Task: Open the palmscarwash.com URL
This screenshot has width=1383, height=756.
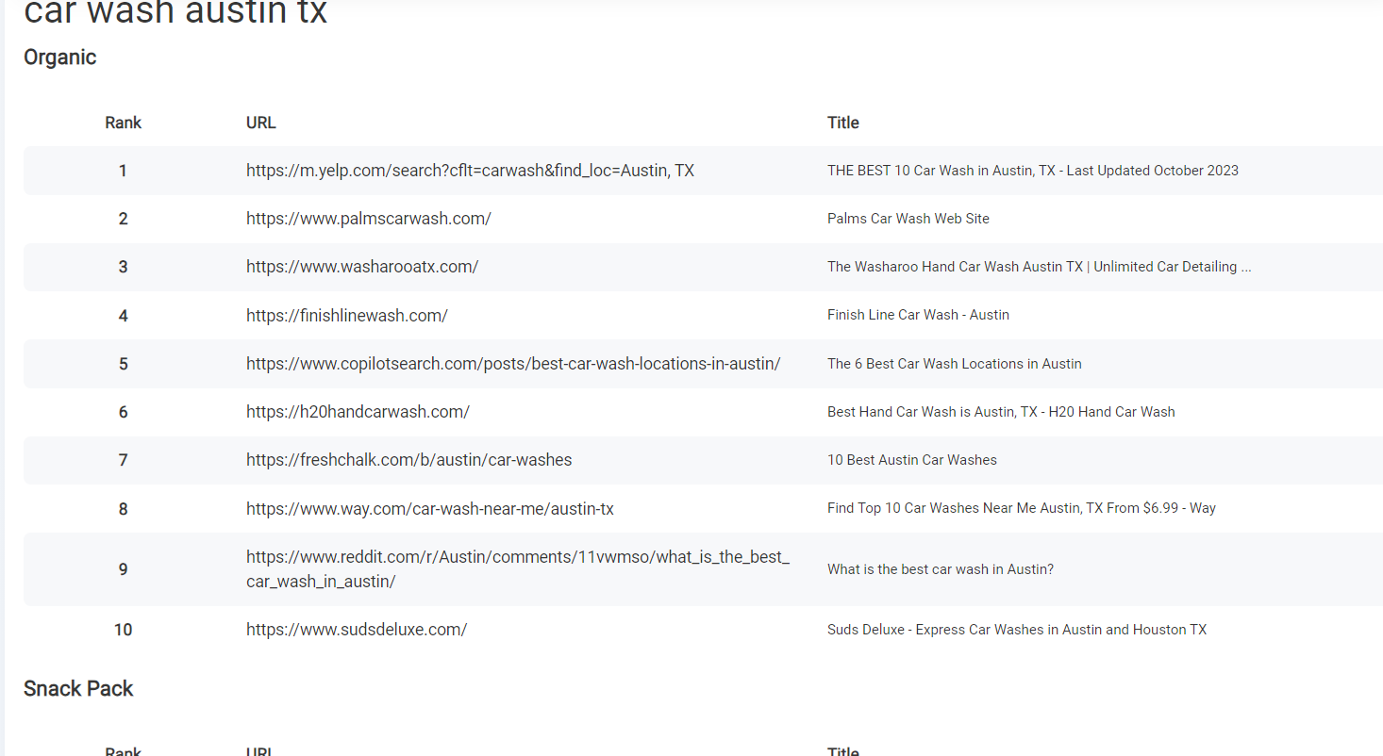Action: click(369, 219)
